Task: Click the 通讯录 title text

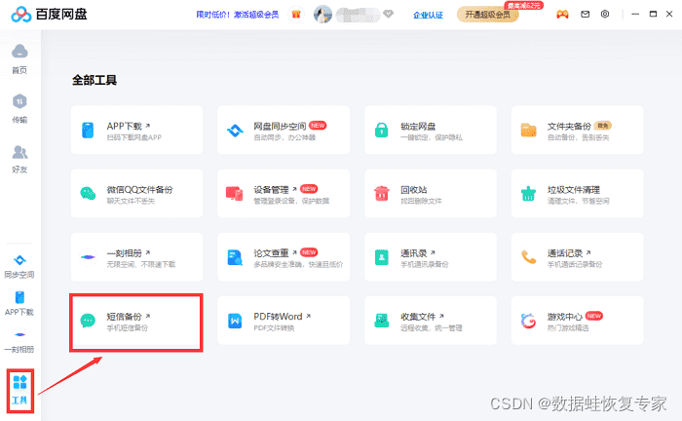Action: coord(414,253)
